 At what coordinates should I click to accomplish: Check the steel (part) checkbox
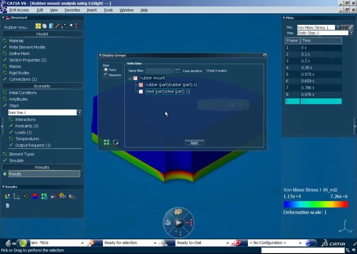click(x=141, y=91)
